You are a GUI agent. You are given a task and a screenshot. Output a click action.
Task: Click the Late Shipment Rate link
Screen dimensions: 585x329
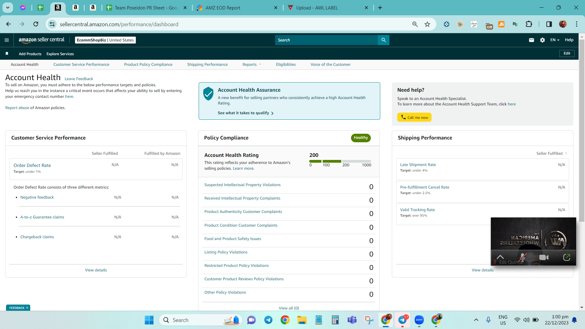pos(418,164)
